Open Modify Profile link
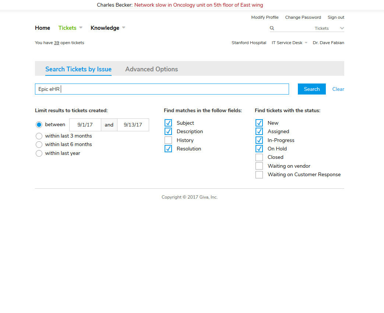This screenshot has height=313, width=384. point(265,17)
